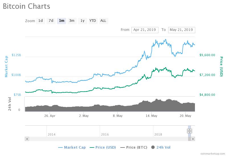Switch zoom to 3m range
Image resolution: width=228 pixels, height=156 pixels.
pos(72,21)
